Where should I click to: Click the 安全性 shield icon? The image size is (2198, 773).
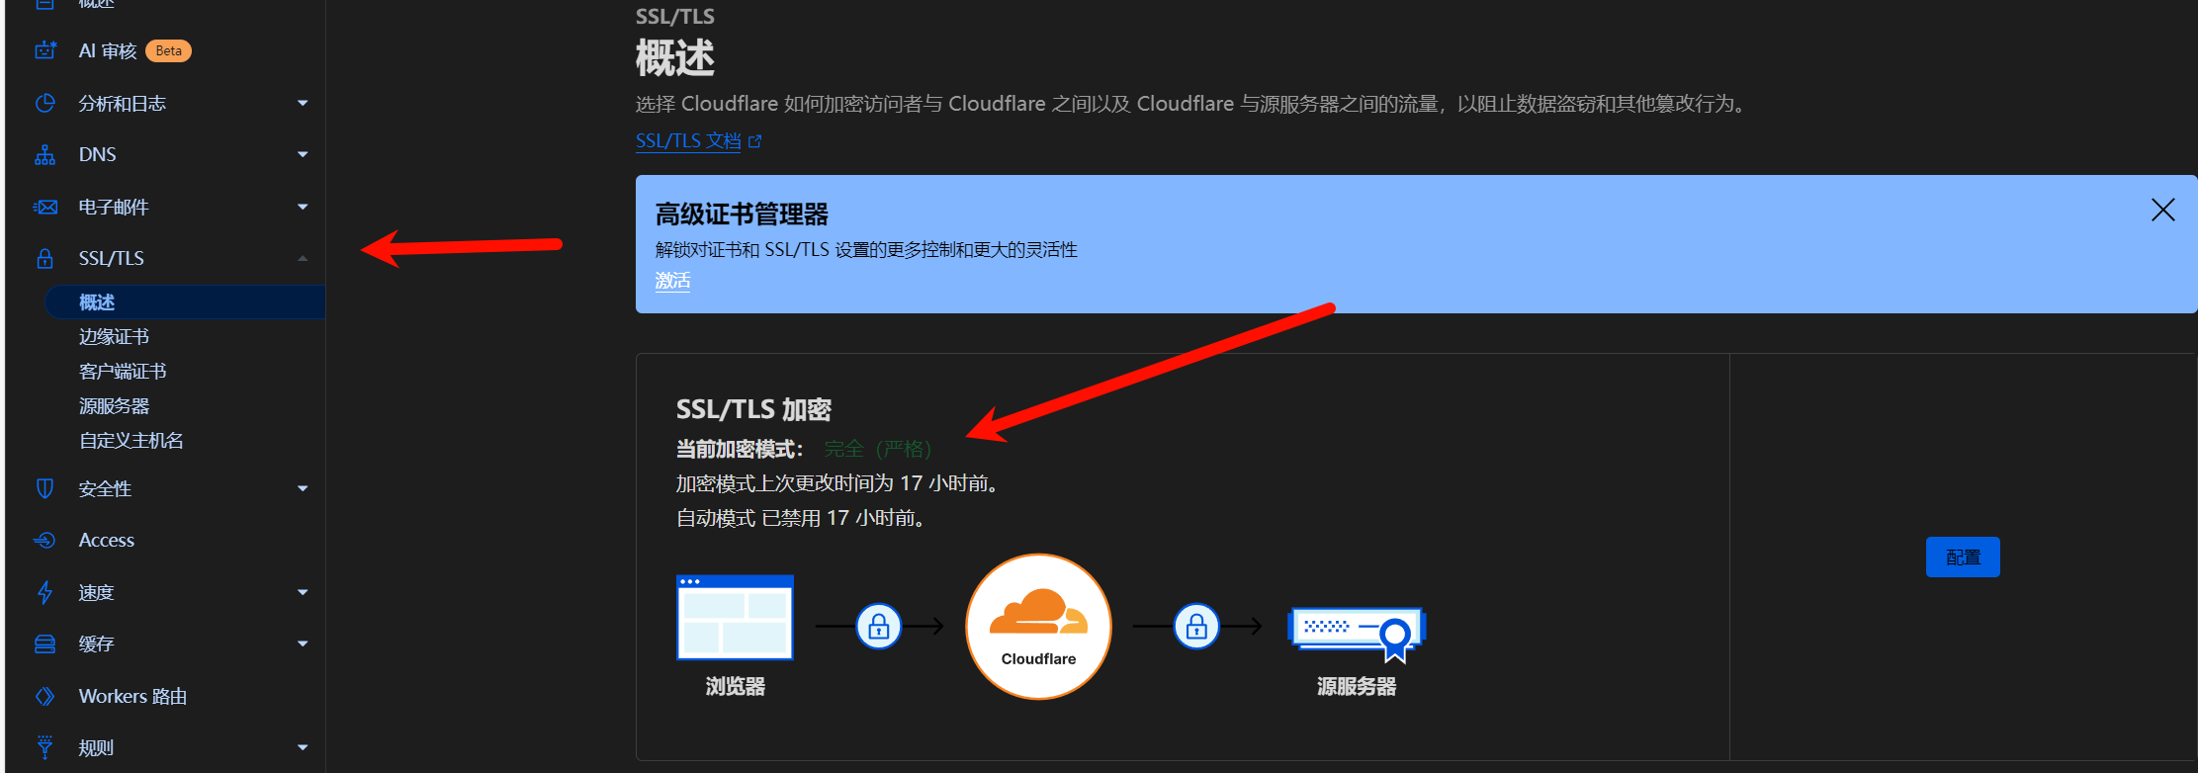tap(45, 488)
